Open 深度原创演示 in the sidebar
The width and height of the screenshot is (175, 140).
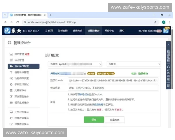pos(22,124)
